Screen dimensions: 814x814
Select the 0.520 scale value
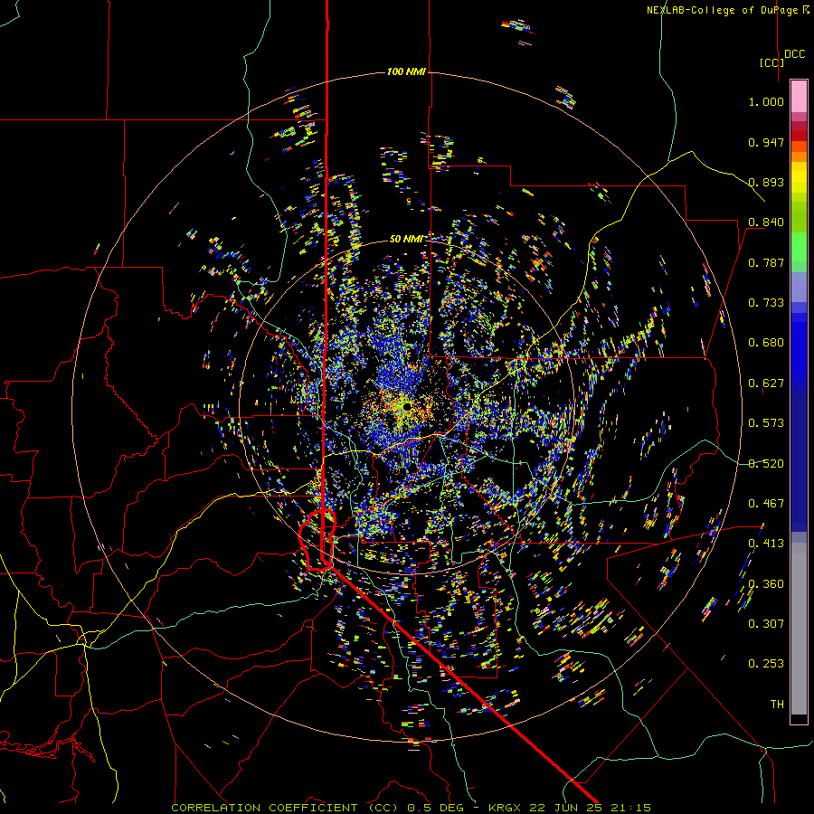pos(766,464)
